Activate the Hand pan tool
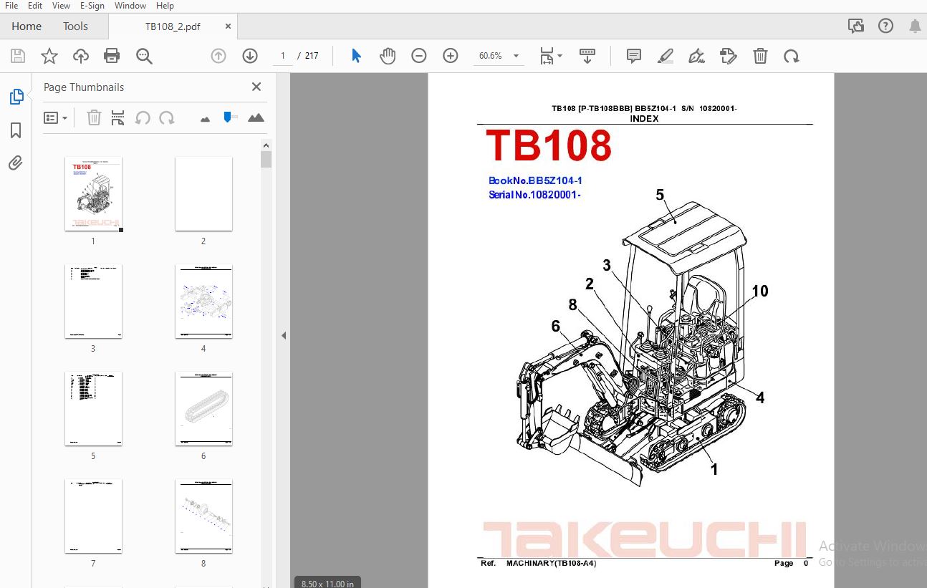The width and height of the screenshot is (927, 588). click(x=388, y=56)
